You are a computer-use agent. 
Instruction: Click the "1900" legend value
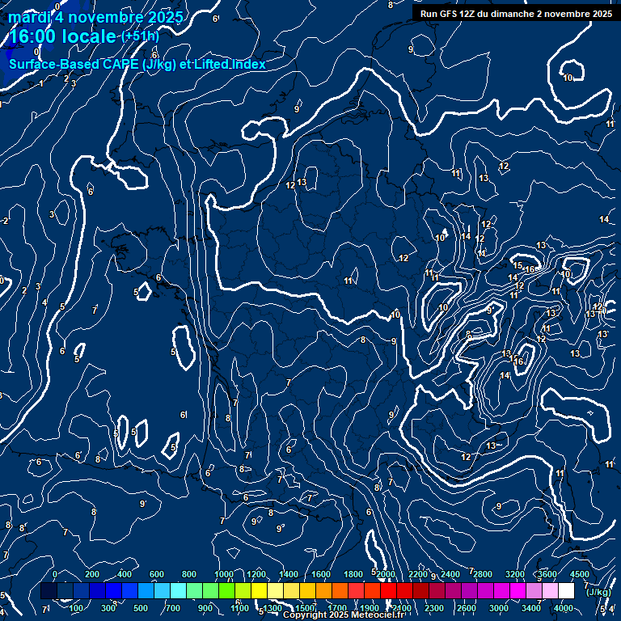point(370,608)
